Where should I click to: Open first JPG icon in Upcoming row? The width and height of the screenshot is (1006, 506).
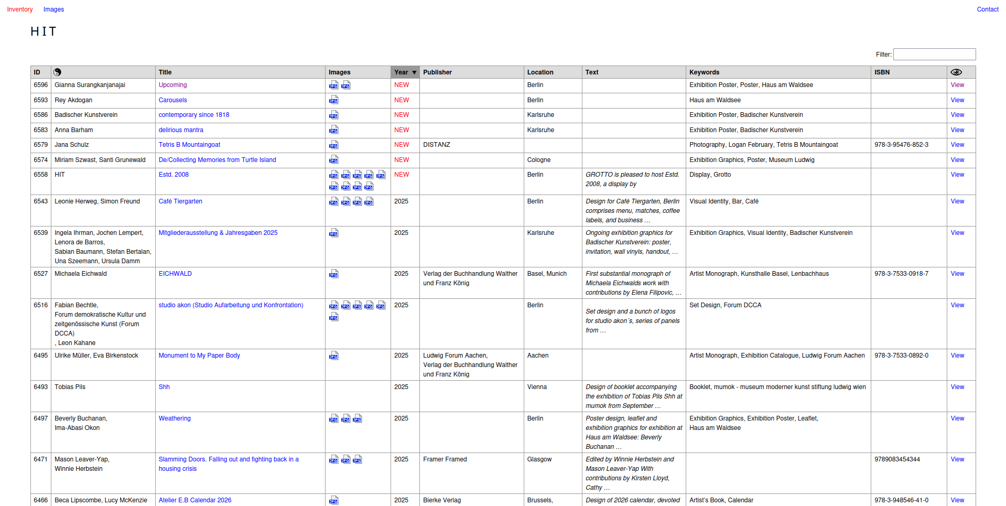point(333,85)
